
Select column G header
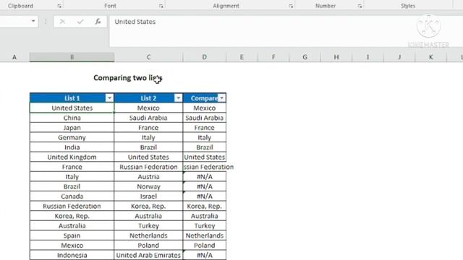(x=305, y=57)
